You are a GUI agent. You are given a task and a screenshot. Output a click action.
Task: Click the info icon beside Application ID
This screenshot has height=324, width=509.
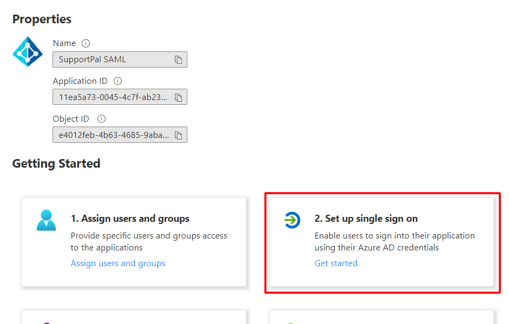(x=118, y=81)
